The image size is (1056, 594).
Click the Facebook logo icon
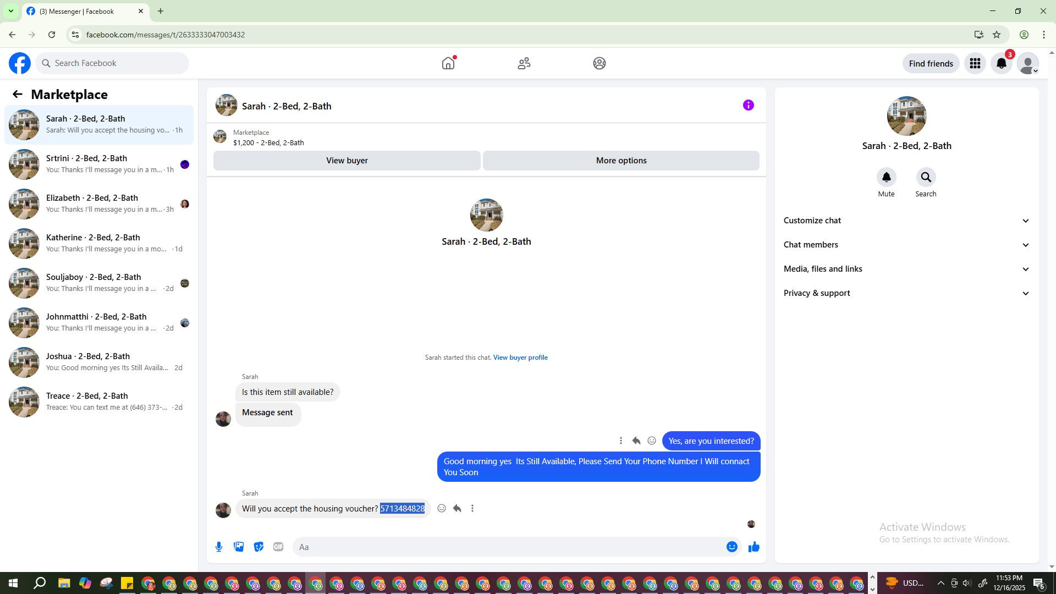pos(20,63)
